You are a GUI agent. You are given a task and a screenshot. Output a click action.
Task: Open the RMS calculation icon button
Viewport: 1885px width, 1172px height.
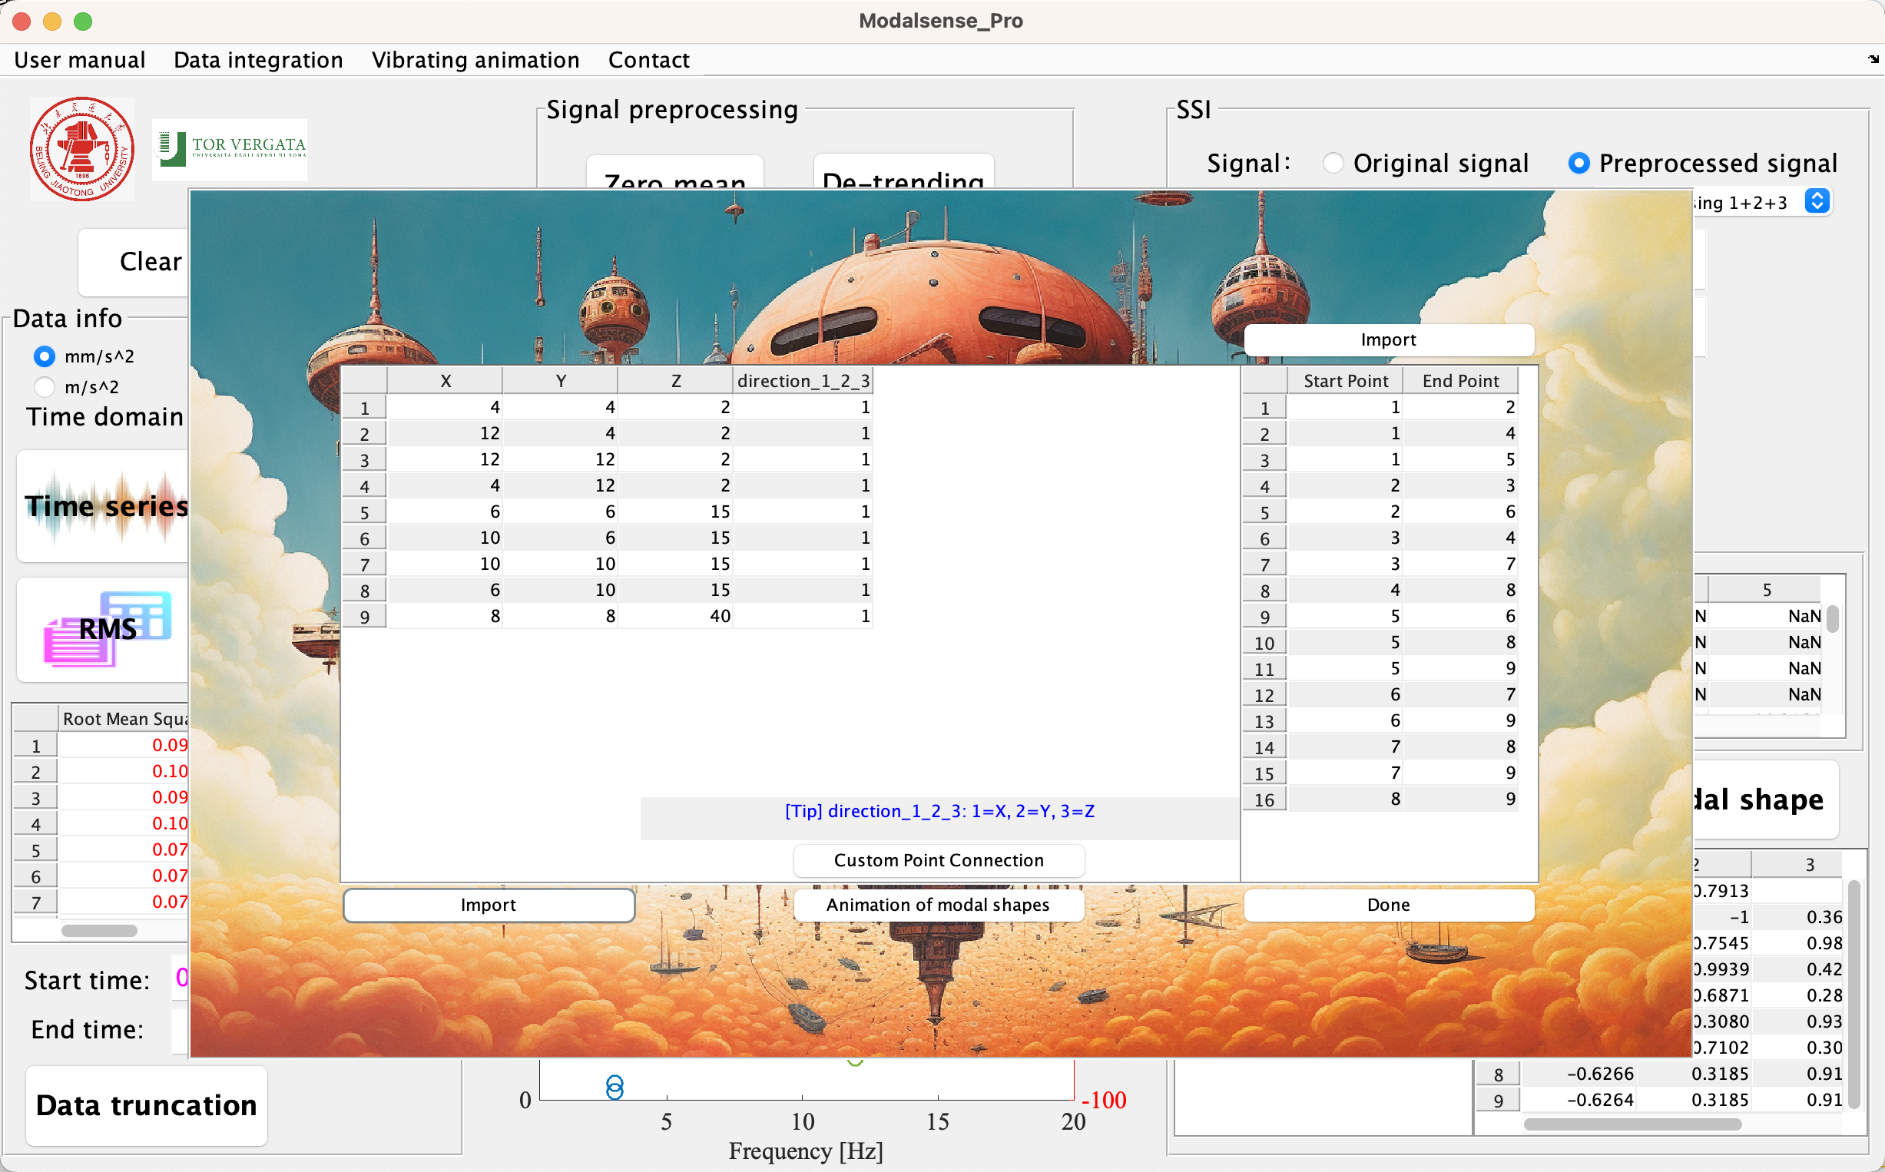[104, 629]
